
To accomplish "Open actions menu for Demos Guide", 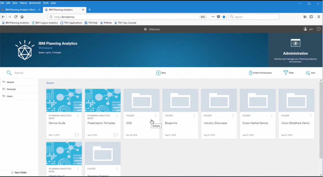I will (78, 116).
